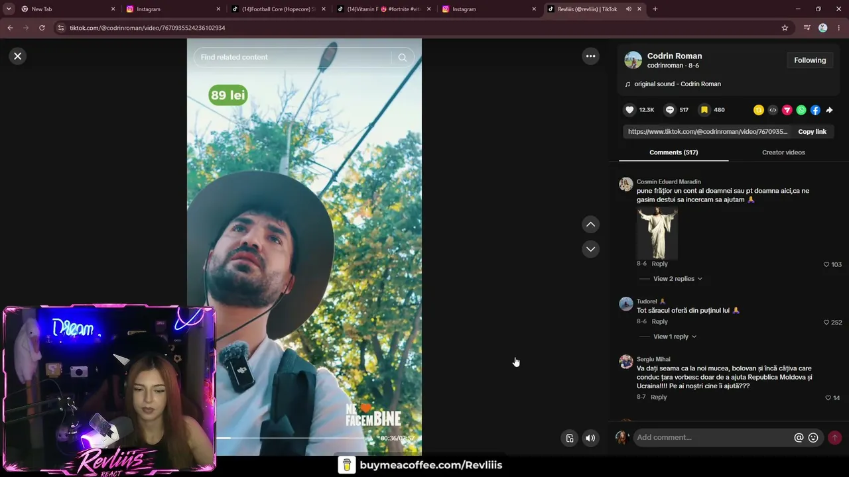Viewport: 849px width, 477px height.
Task: Click the address bar URL
Action: pyautogui.click(x=147, y=28)
